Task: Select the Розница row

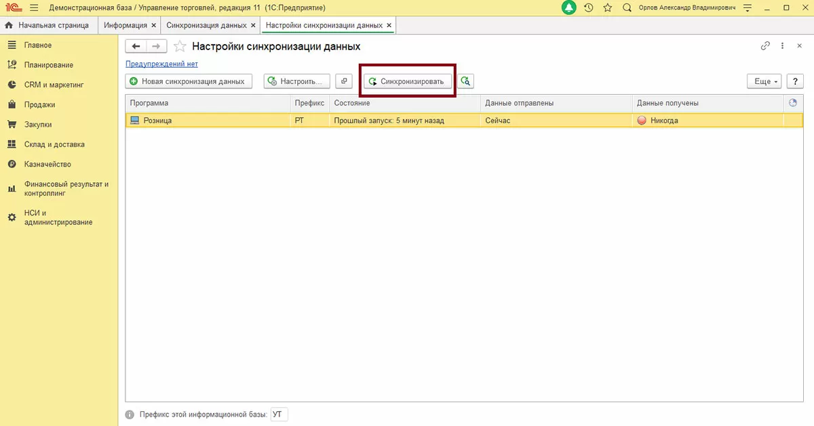Action: pos(464,121)
